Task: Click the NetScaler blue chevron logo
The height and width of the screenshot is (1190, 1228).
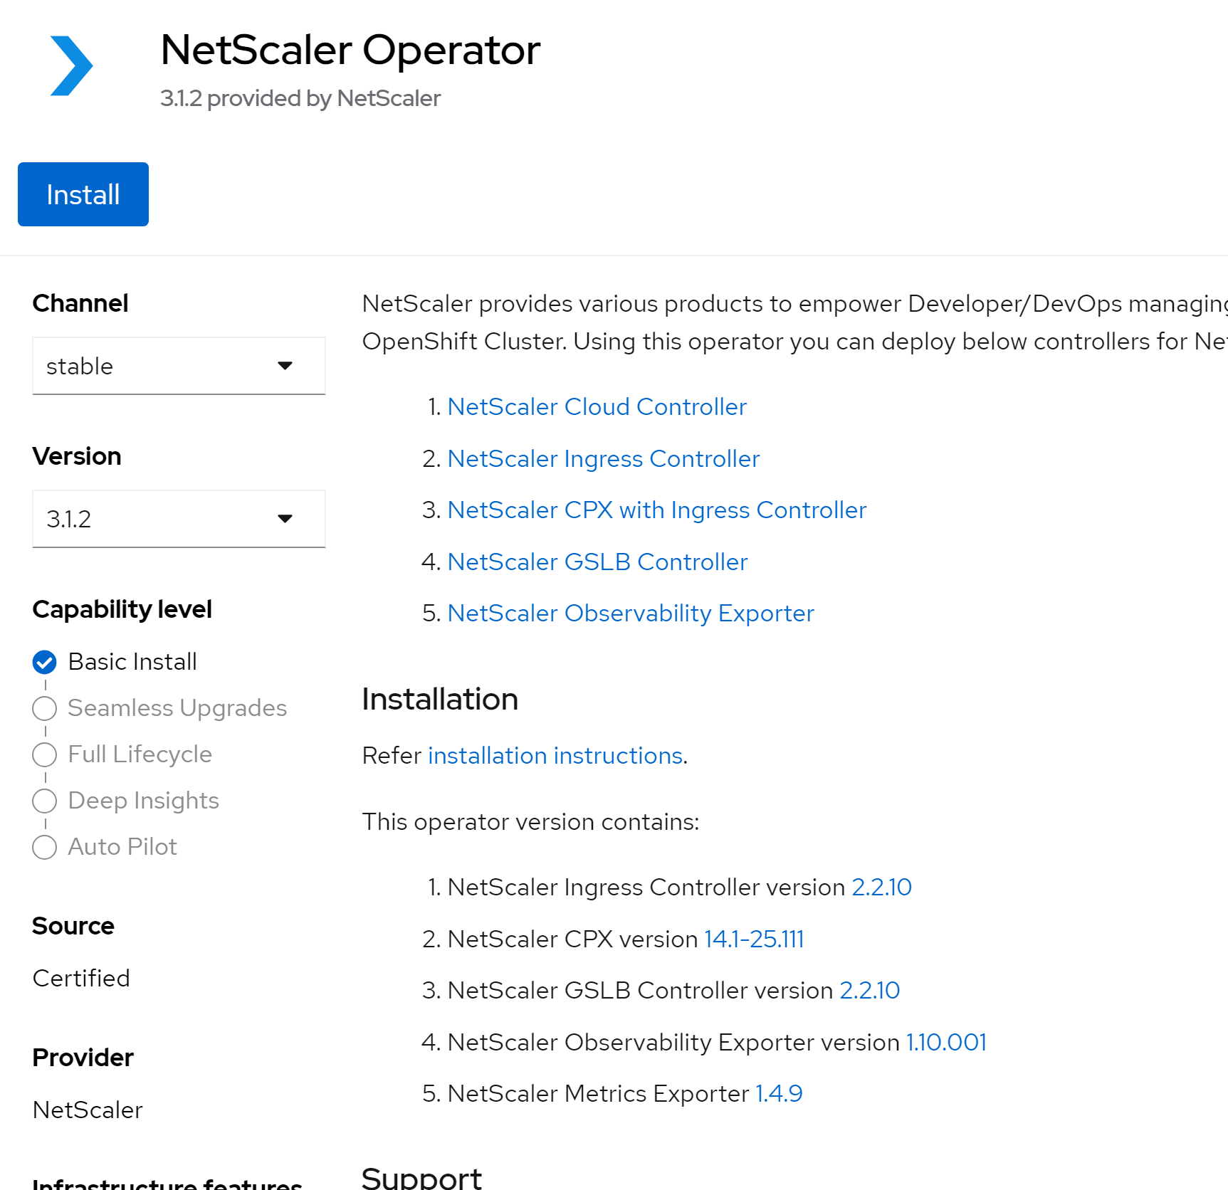Action: click(x=71, y=66)
